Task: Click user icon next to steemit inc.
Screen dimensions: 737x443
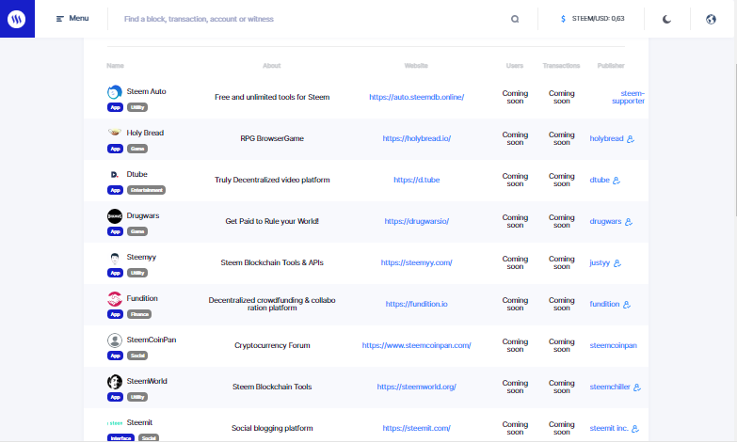Action: [635, 429]
